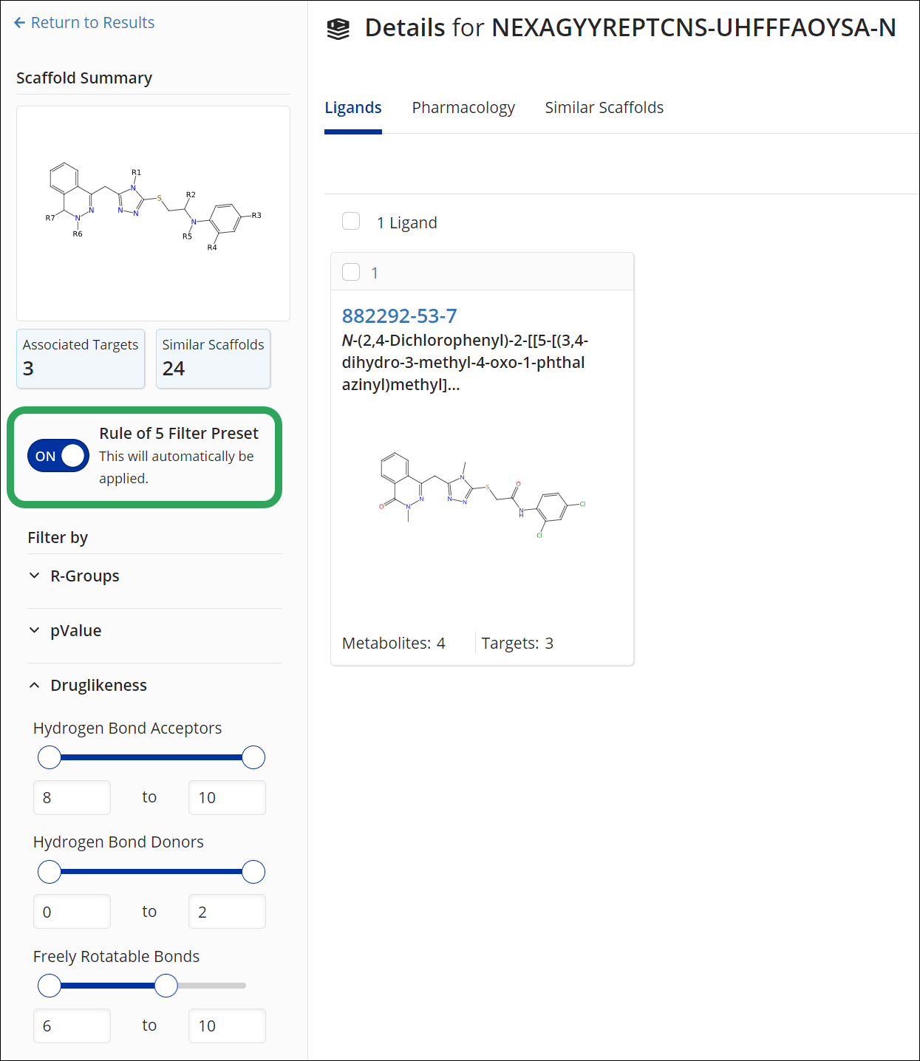The width and height of the screenshot is (920, 1061).
Task: Switch to the Pharmacology tab
Action: point(463,108)
